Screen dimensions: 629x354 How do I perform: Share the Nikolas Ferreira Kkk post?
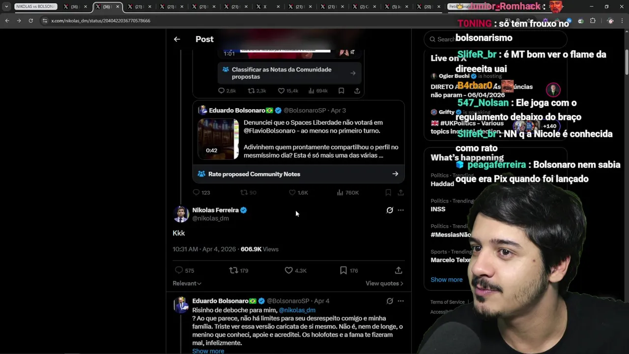399,270
